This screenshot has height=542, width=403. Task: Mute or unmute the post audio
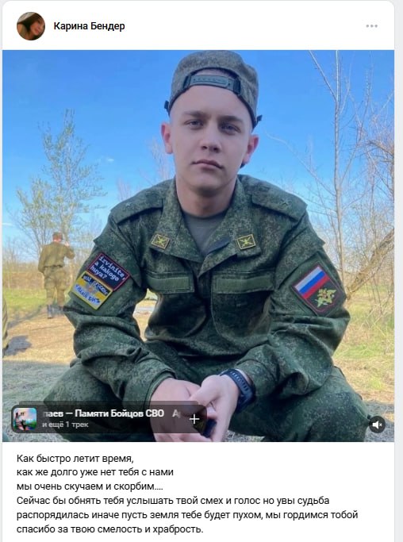377,424
